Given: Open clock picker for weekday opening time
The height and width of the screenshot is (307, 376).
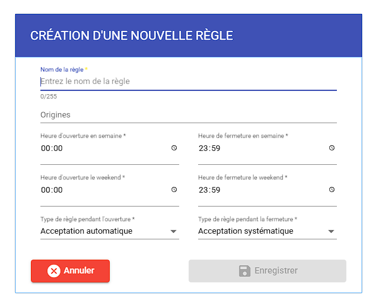Looking at the screenshot, I should [x=174, y=148].
